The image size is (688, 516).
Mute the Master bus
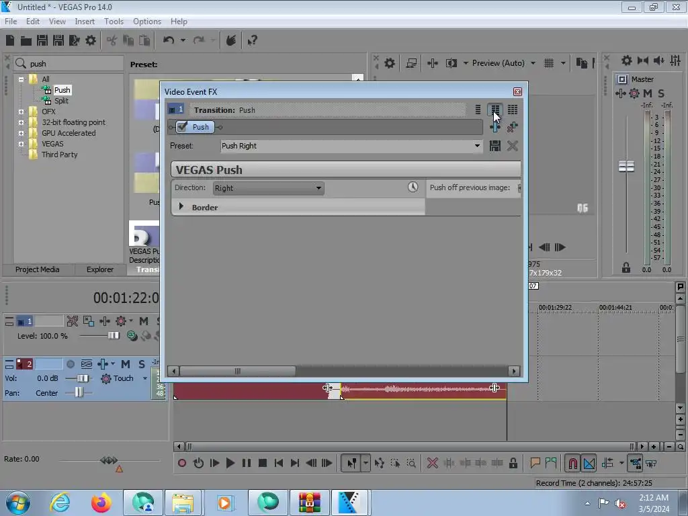(648, 93)
